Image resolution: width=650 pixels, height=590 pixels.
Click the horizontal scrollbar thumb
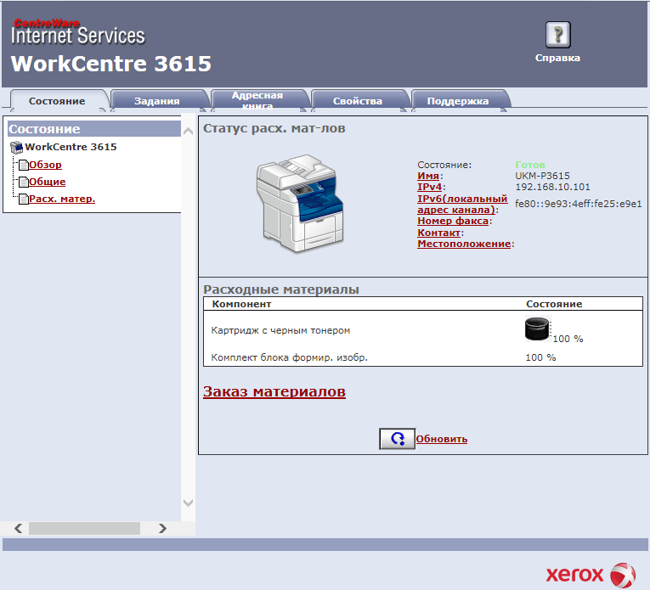coord(84,528)
